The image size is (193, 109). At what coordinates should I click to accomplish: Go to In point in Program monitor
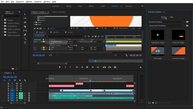point(77,67)
